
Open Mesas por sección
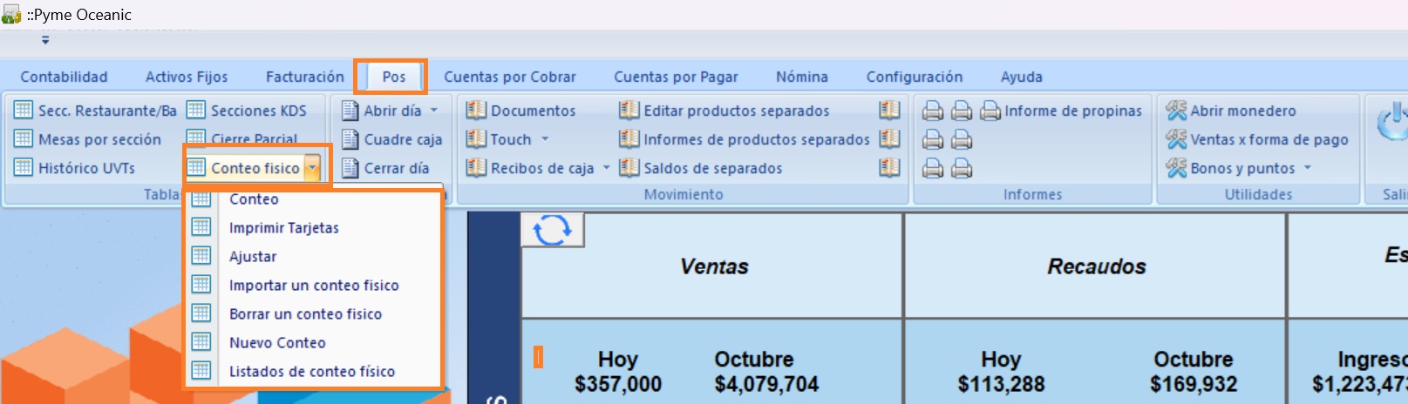99,139
